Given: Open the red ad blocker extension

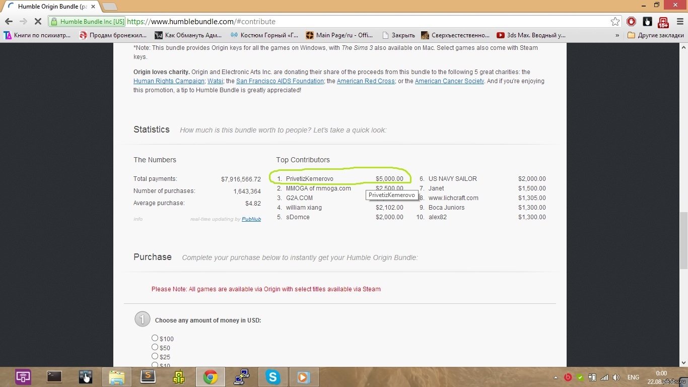Looking at the screenshot, I should [632, 22].
